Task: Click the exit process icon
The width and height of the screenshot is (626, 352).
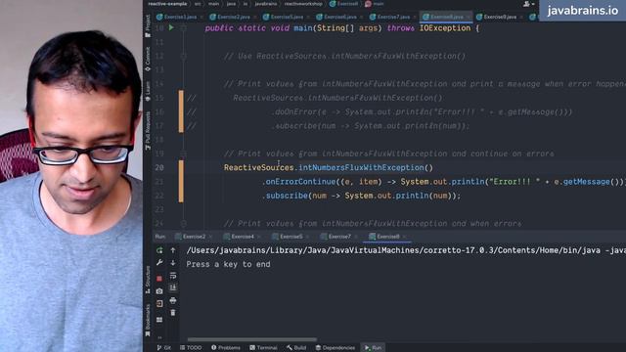Action: click(159, 304)
